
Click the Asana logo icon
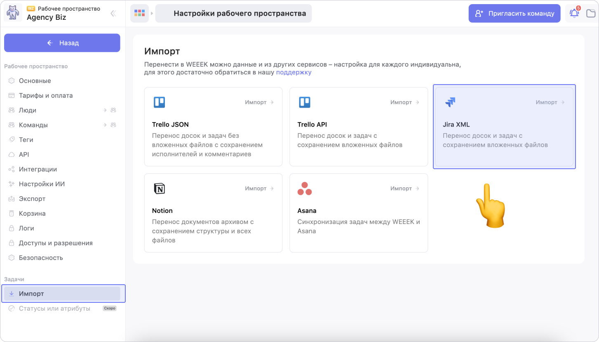click(305, 189)
